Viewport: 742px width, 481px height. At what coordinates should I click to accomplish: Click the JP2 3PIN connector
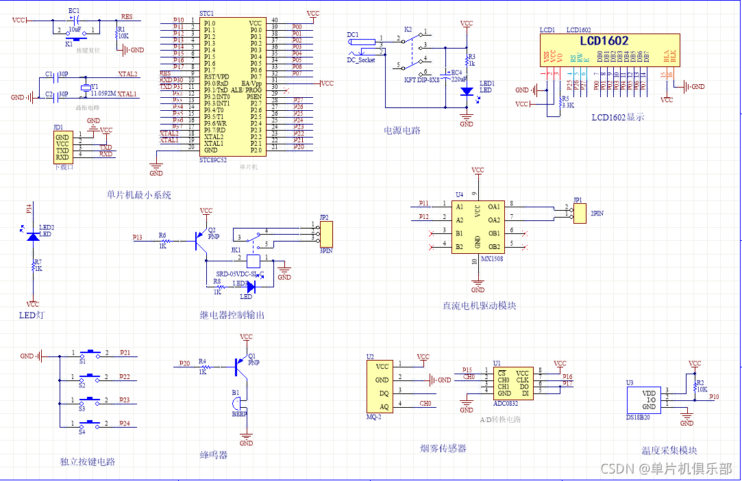tap(327, 234)
